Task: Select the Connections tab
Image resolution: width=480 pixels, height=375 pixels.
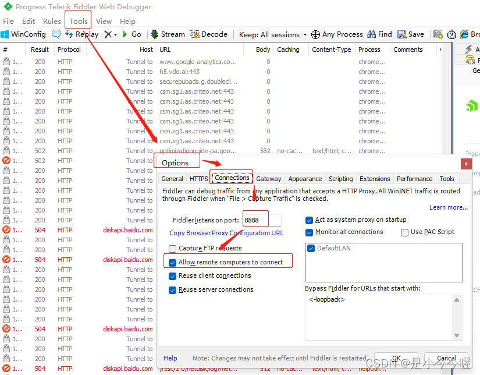Action: pyautogui.click(x=232, y=178)
